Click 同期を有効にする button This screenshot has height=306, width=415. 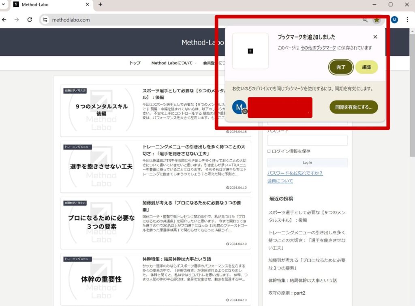pyautogui.click(x=353, y=107)
